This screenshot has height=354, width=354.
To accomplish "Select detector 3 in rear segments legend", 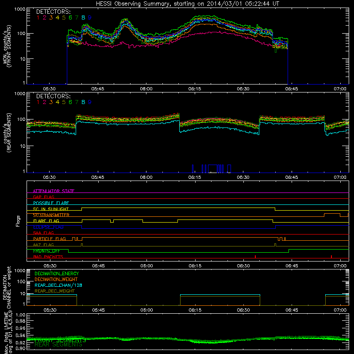I will pos(51,102).
